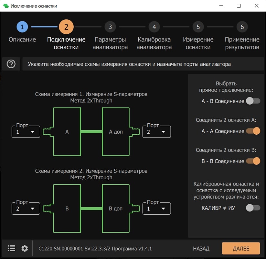Expand port dropdown right of B доп
Screen dimensions: 266x259
point(156,208)
